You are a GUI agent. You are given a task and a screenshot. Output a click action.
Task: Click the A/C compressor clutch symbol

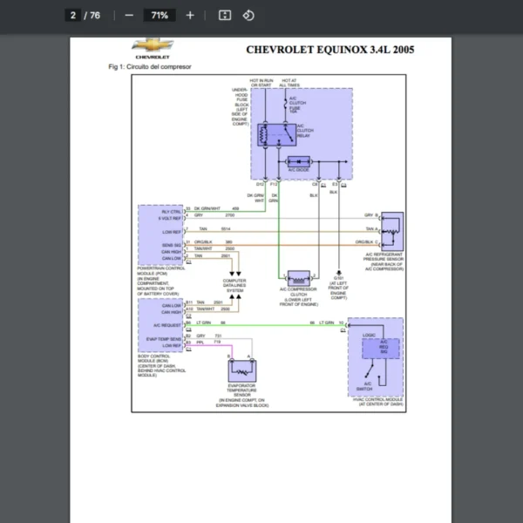(x=299, y=278)
